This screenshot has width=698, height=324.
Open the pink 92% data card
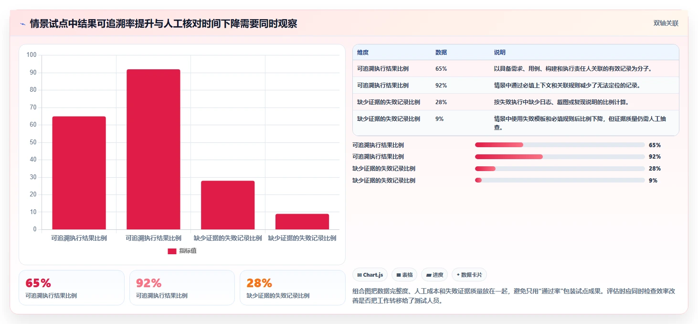(182, 288)
